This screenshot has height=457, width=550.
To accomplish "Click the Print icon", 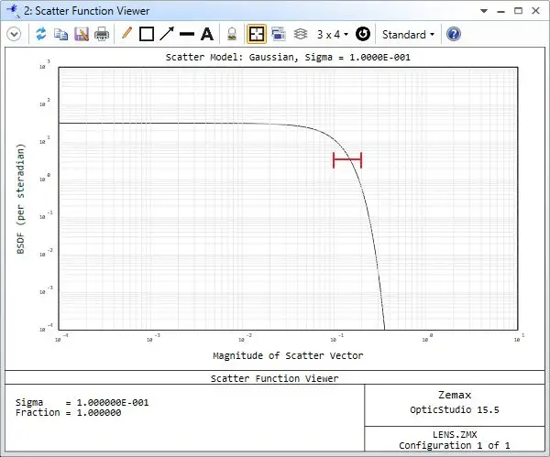I will point(101,34).
